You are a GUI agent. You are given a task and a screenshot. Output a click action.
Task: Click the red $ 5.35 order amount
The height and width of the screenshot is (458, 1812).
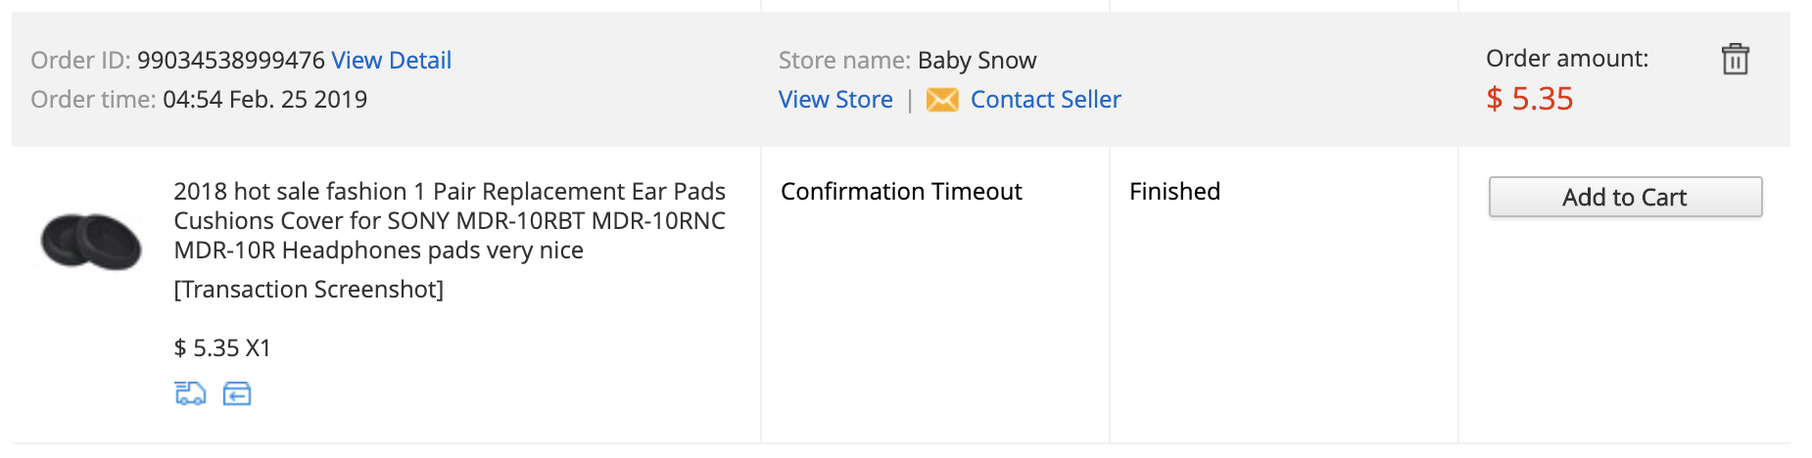[x=1529, y=99]
